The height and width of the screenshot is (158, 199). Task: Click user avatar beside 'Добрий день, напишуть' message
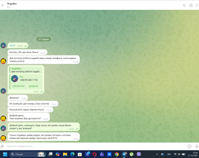[x=3, y=128]
